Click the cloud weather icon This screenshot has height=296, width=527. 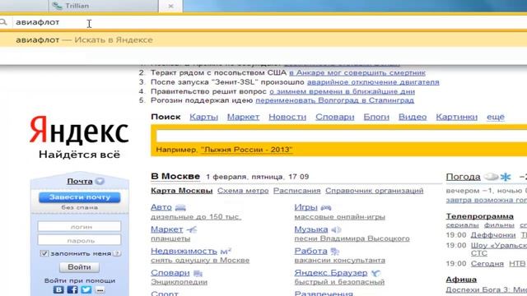click(x=491, y=177)
